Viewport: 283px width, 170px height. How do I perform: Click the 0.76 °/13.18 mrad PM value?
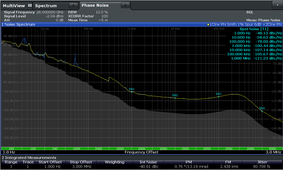click(x=191, y=167)
